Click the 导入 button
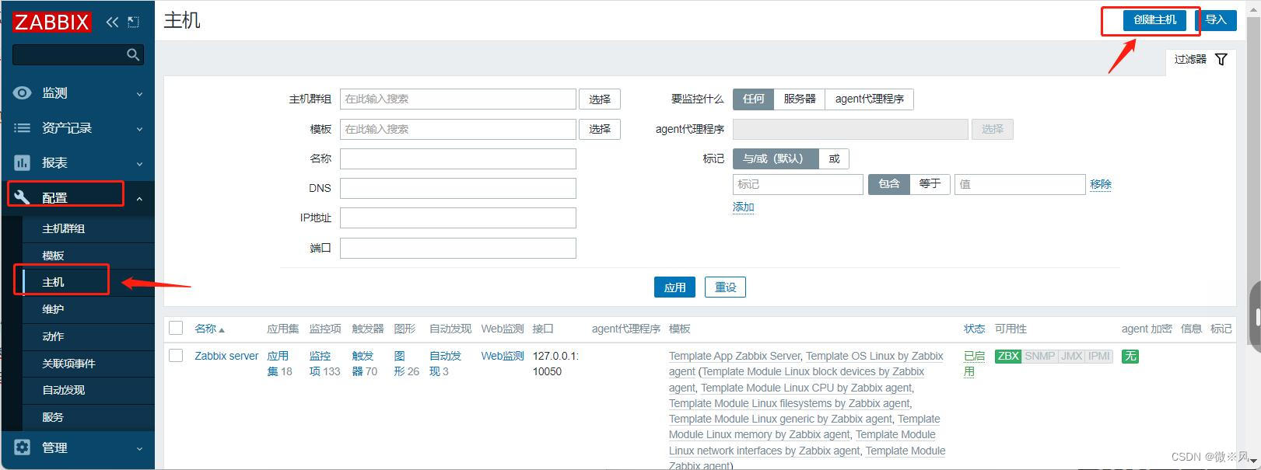Viewport: 1261px width, 470px height. pyautogui.click(x=1216, y=19)
